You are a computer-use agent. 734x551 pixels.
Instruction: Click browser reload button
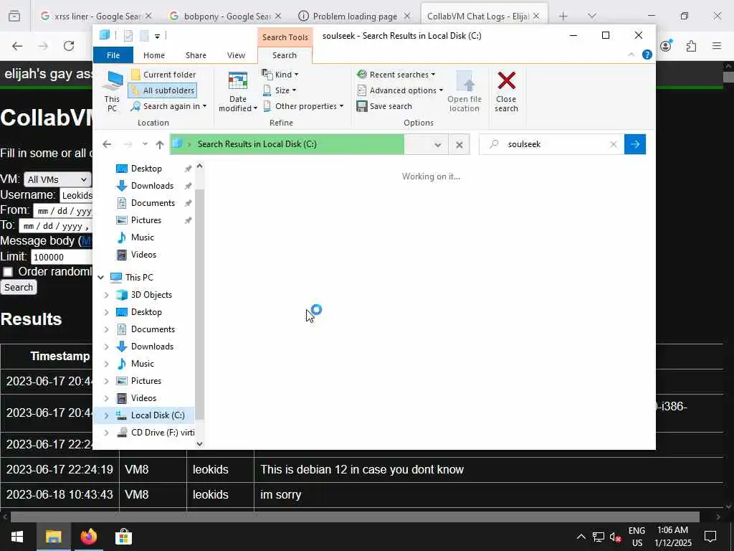tap(69, 46)
